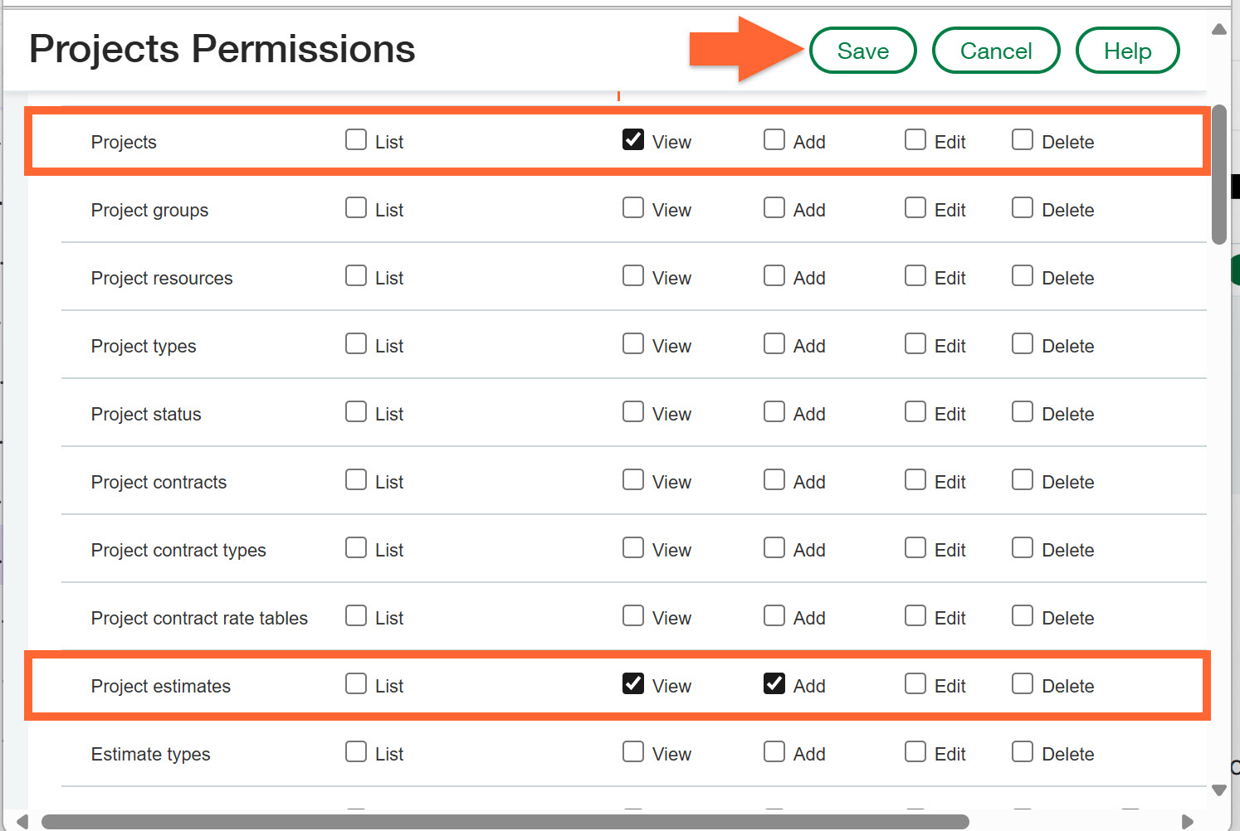Check Add for Project types
Image resolution: width=1240 pixels, height=831 pixels.
(x=774, y=343)
